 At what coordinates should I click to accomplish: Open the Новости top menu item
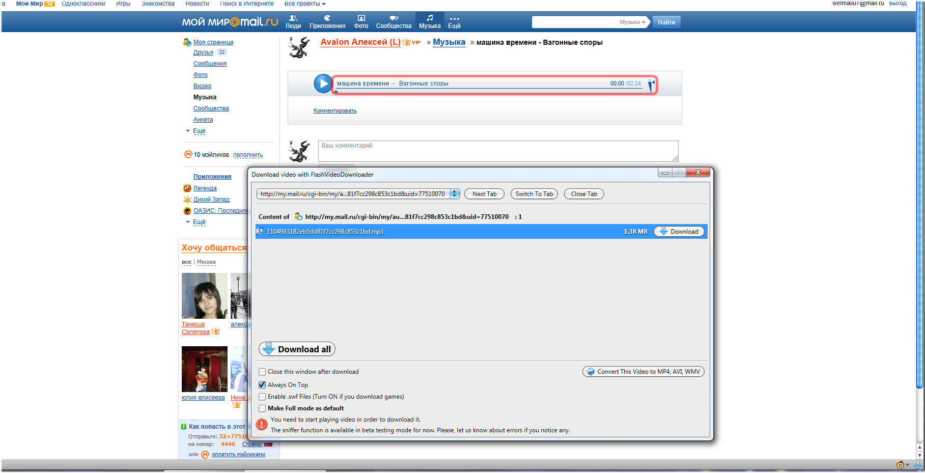198,4
